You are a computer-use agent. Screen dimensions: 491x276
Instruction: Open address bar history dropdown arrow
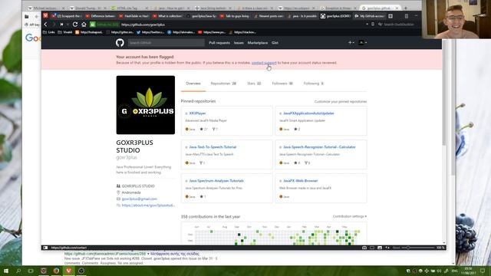click(x=367, y=25)
